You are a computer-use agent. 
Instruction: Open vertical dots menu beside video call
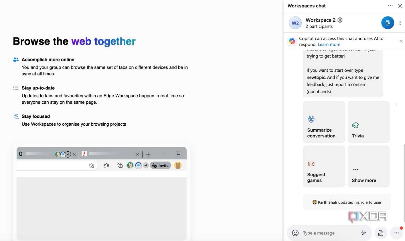point(400,23)
